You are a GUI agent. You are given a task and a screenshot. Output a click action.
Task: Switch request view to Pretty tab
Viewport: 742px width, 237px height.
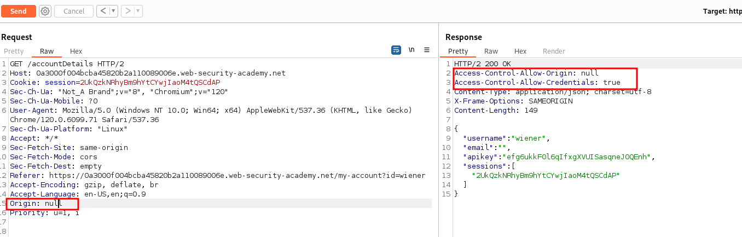point(14,51)
